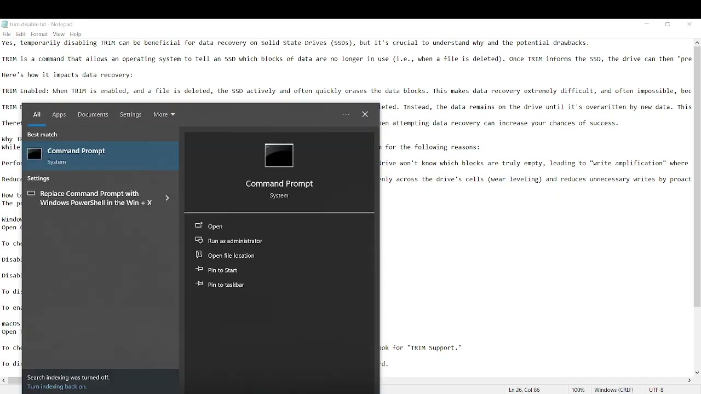Screen dimensions: 701x394
Task: Click the Open file location icon
Action: pyautogui.click(x=199, y=255)
